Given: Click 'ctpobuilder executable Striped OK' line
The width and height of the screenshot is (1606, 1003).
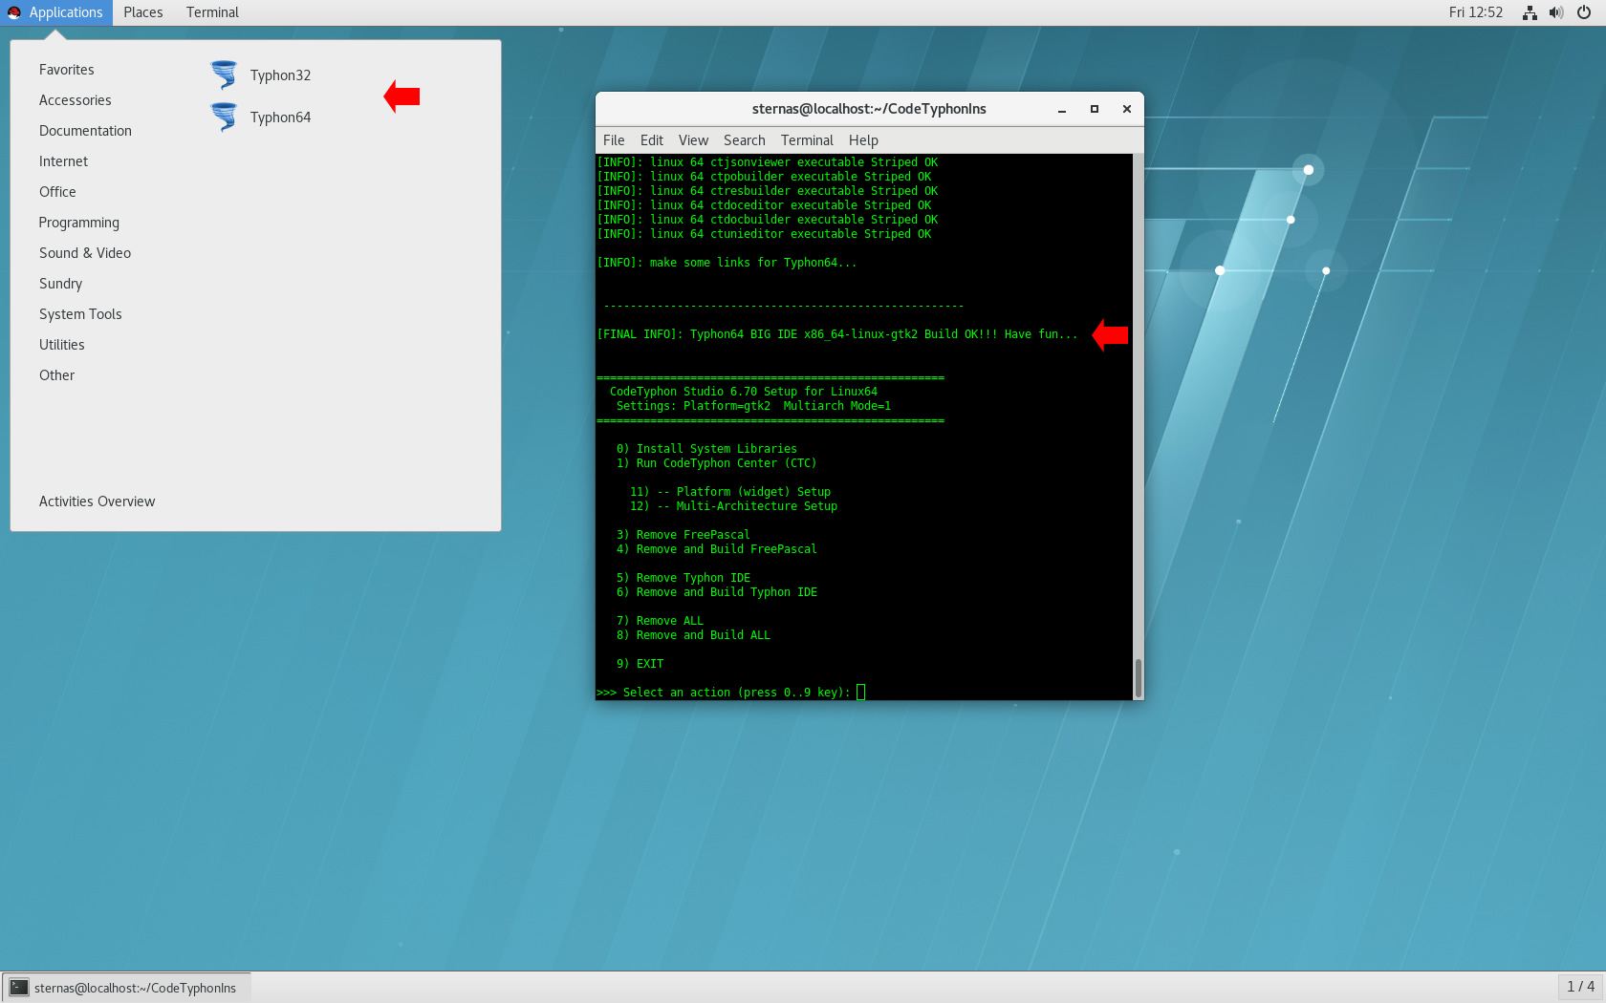Looking at the screenshot, I should (x=764, y=177).
